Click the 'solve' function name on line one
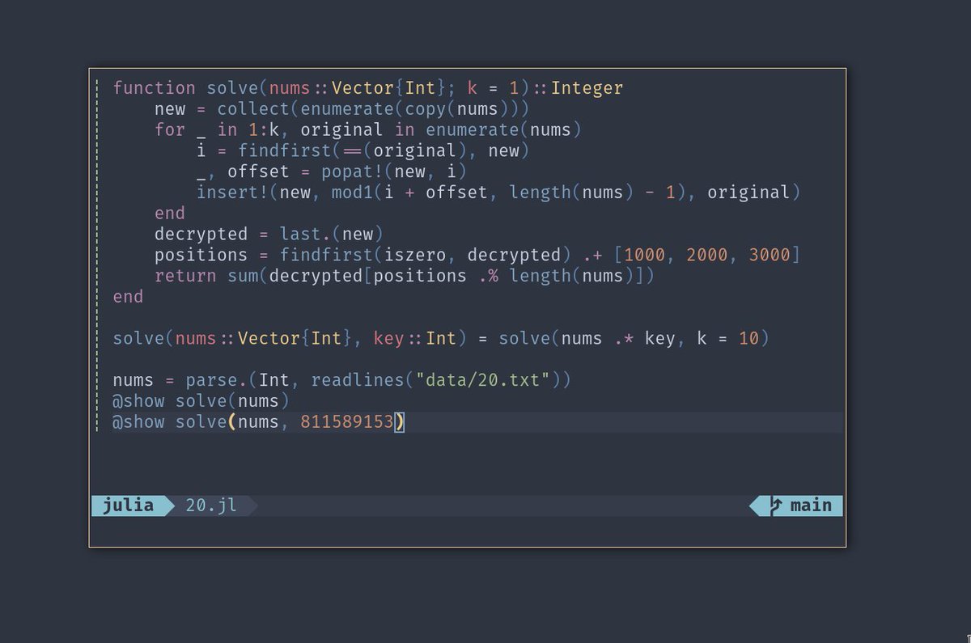971x643 pixels. tap(232, 87)
